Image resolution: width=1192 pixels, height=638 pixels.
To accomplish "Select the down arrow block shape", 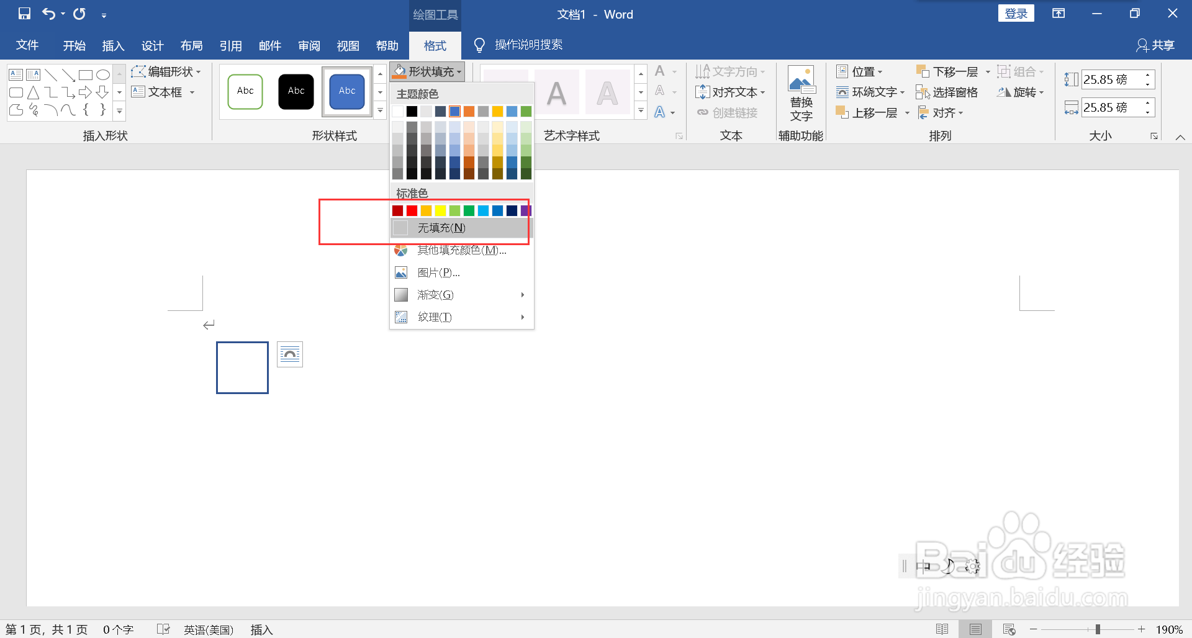I will pos(103,92).
